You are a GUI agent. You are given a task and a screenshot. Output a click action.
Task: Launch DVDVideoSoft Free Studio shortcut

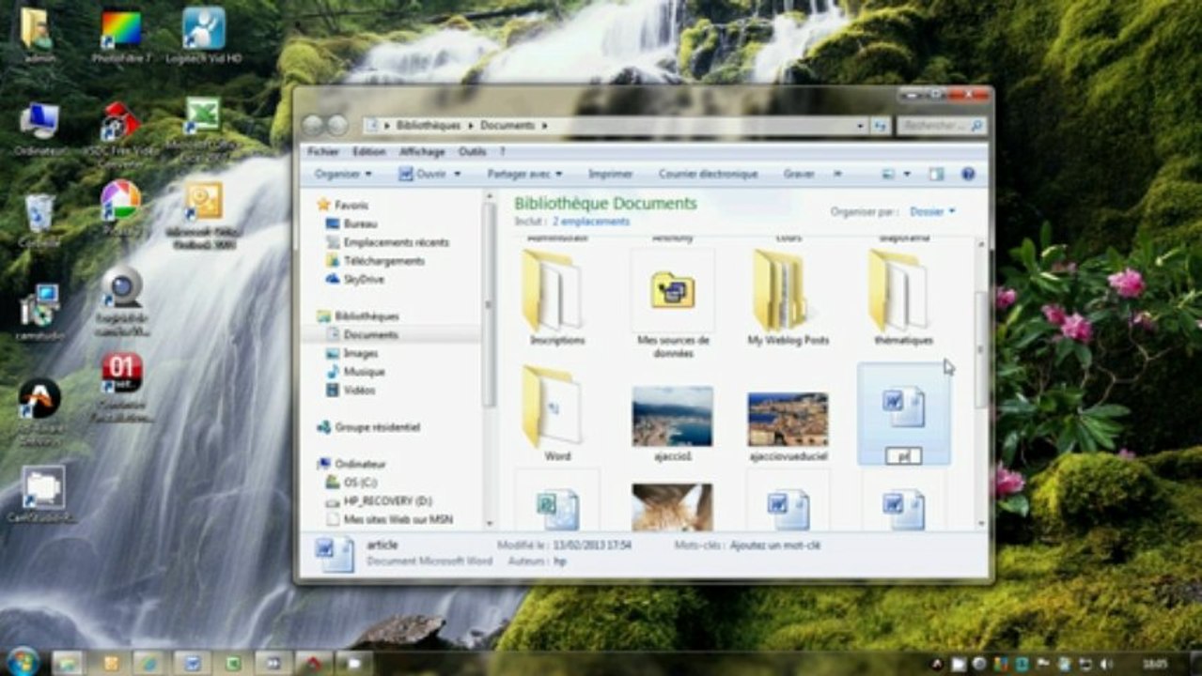click(x=121, y=134)
